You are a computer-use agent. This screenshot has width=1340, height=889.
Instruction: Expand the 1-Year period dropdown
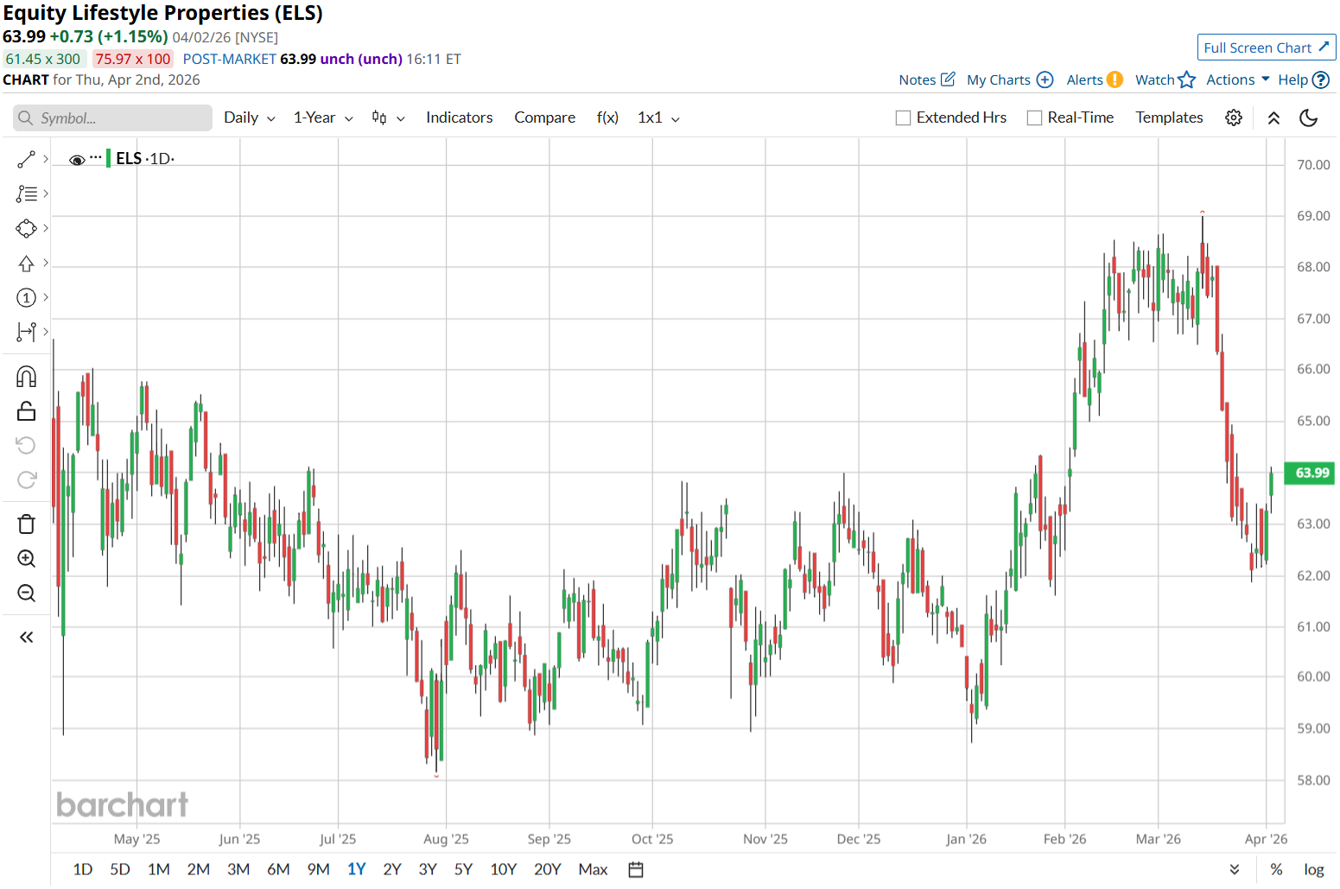point(322,117)
